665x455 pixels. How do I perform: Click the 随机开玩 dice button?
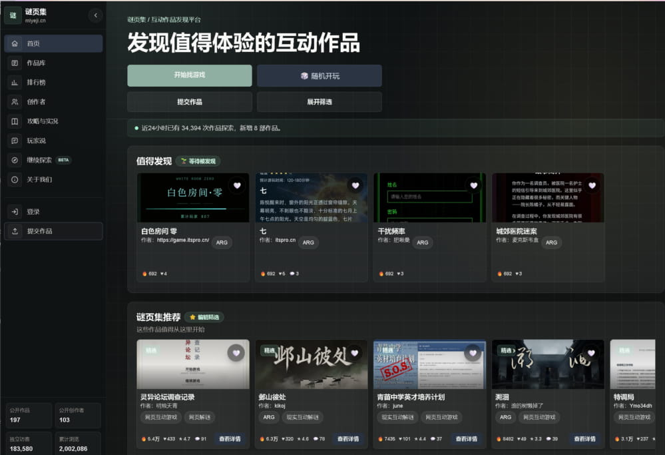(x=320, y=75)
